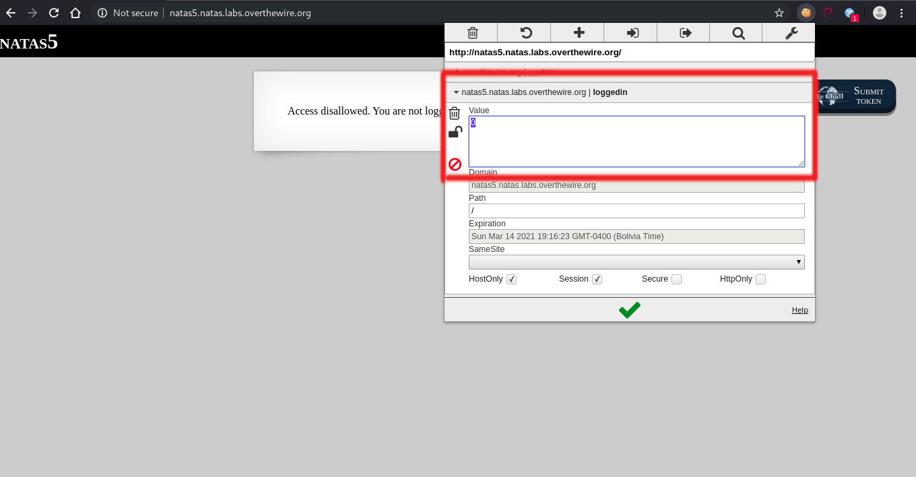Collapse the loggedin cookie entry
916x477 pixels.
(456, 92)
